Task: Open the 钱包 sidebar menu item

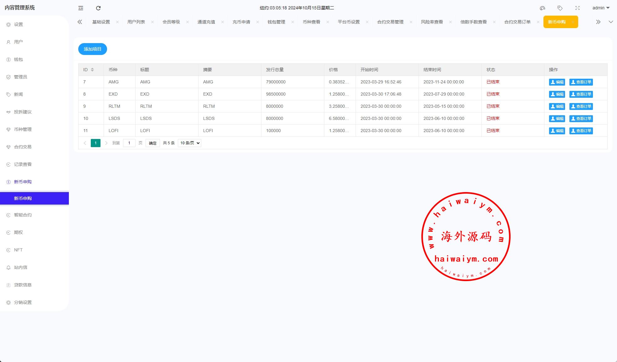Action: [x=18, y=59]
